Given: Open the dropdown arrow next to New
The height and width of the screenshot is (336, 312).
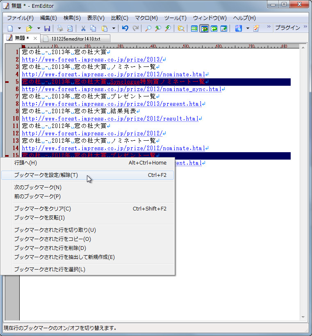Looking at the screenshot, I should (x=19, y=28).
